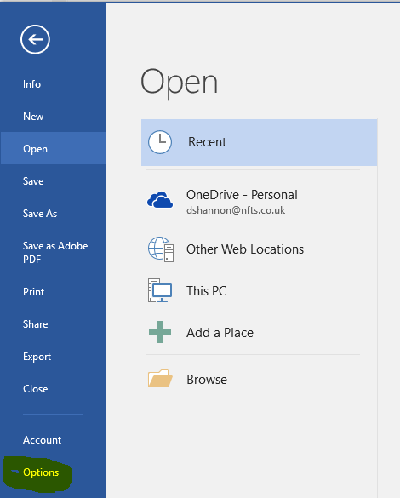This screenshot has height=498, width=400.
Task: Click the Browse folder icon
Action: [x=160, y=379]
